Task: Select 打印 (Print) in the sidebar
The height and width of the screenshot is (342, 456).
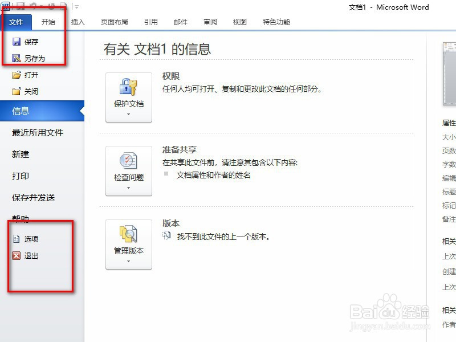Action: (x=21, y=176)
